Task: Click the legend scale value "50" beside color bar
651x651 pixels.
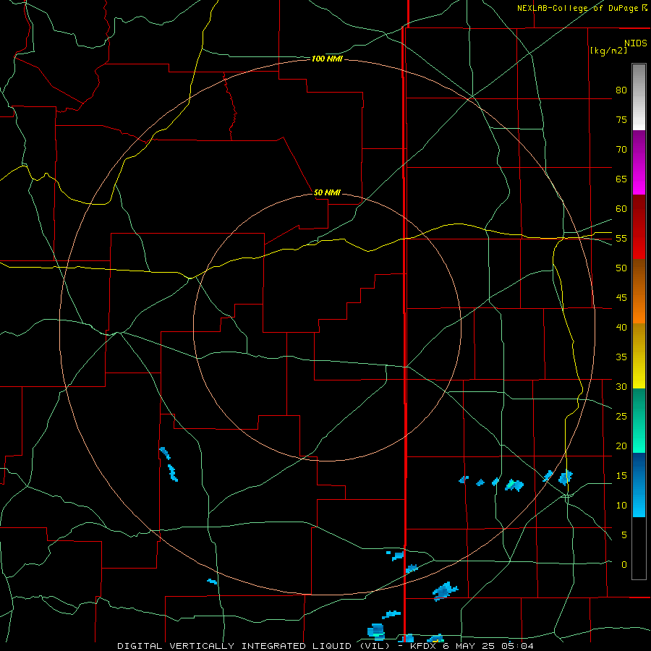Action: 621,268
